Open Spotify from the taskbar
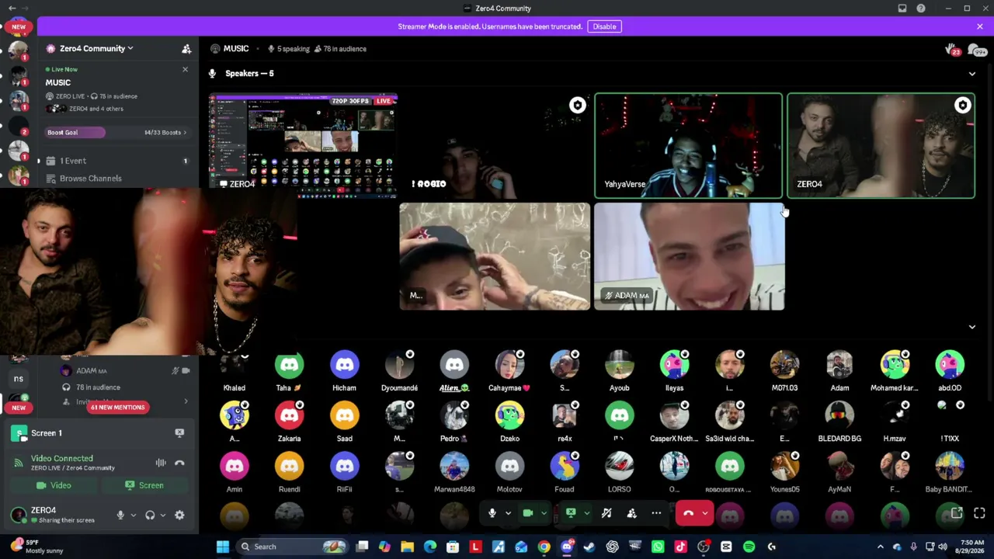994x559 pixels. click(749, 547)
